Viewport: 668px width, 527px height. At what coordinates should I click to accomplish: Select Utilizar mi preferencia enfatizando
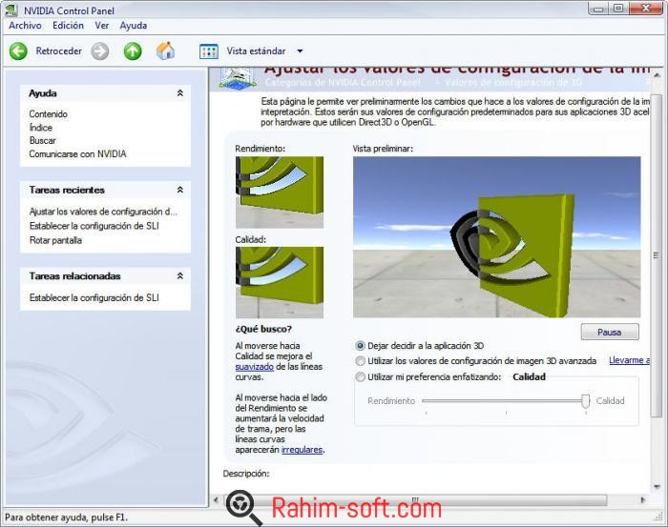[x=361, y=376]
